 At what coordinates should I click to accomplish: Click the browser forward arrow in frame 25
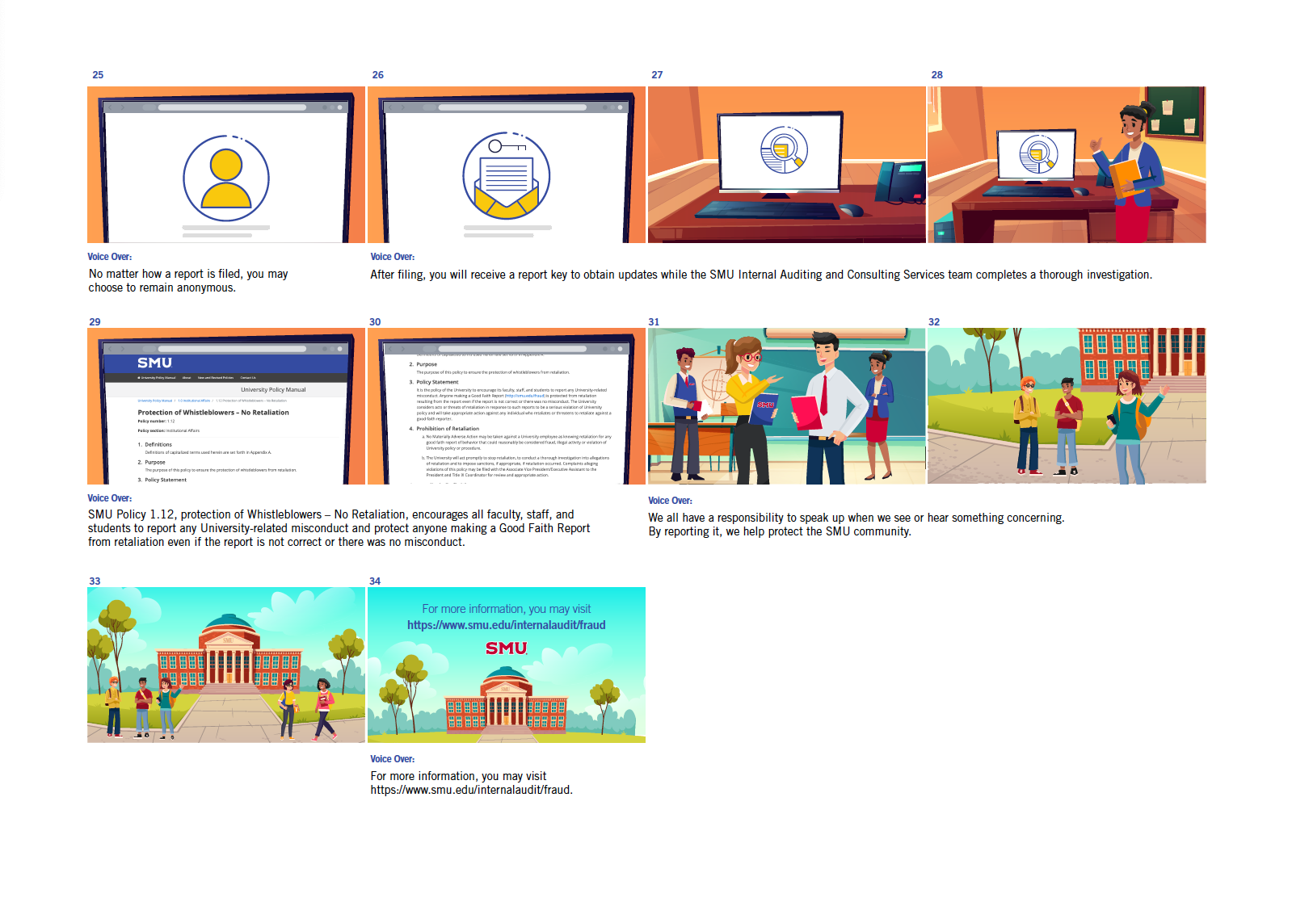[x=123, y=107]
